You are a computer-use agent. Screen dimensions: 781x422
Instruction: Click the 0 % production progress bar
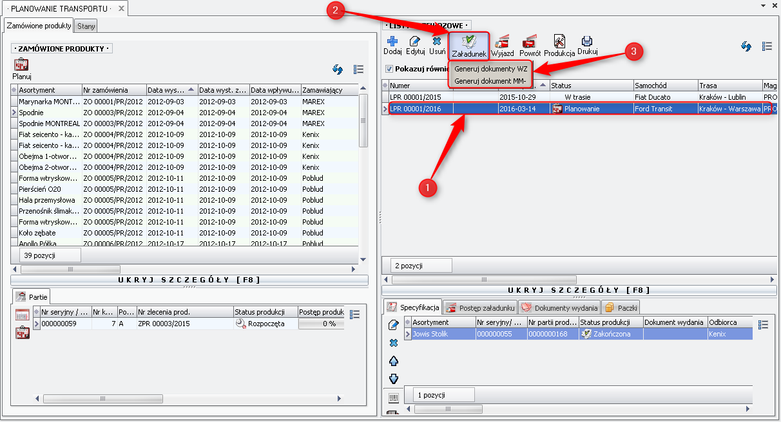(x=321, y=324)
